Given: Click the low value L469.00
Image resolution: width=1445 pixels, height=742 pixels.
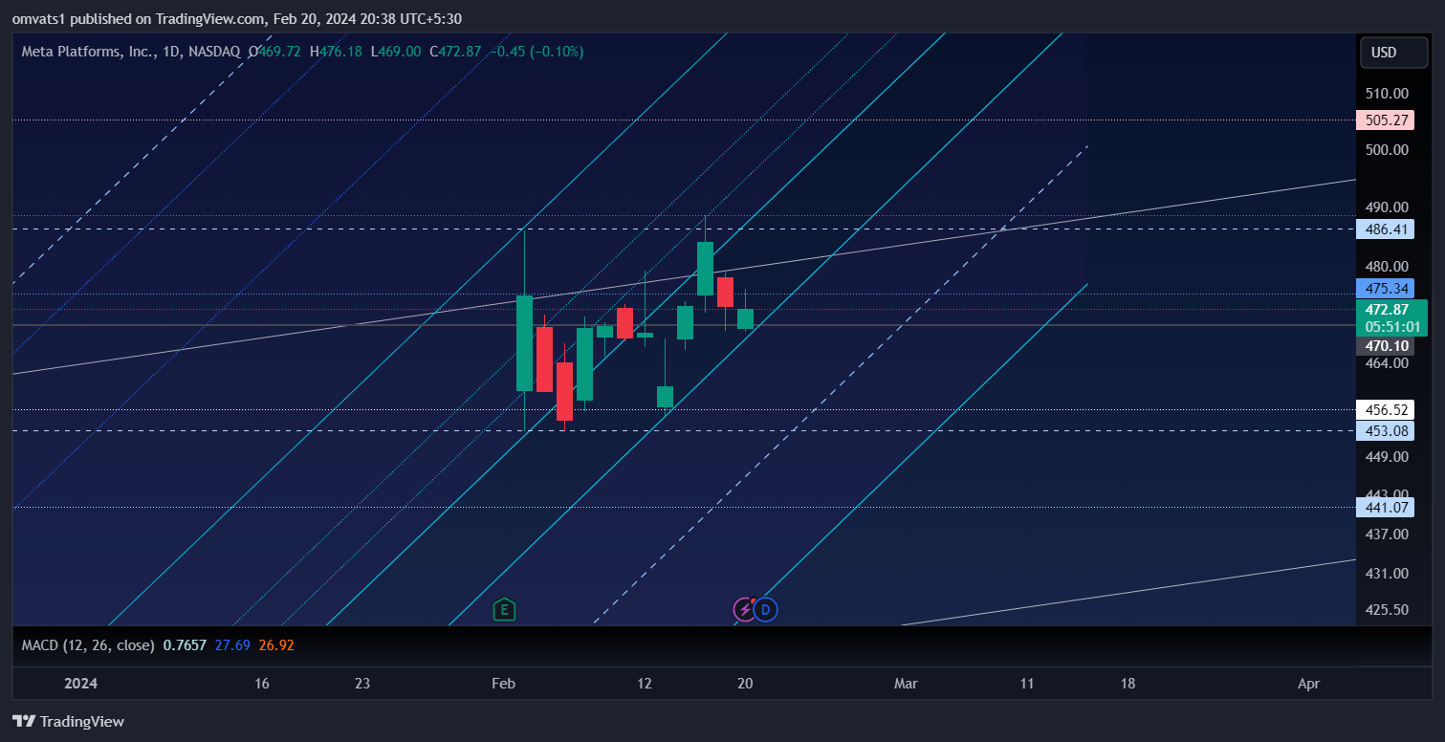Looking at the screenshot, I should point(395,52).
